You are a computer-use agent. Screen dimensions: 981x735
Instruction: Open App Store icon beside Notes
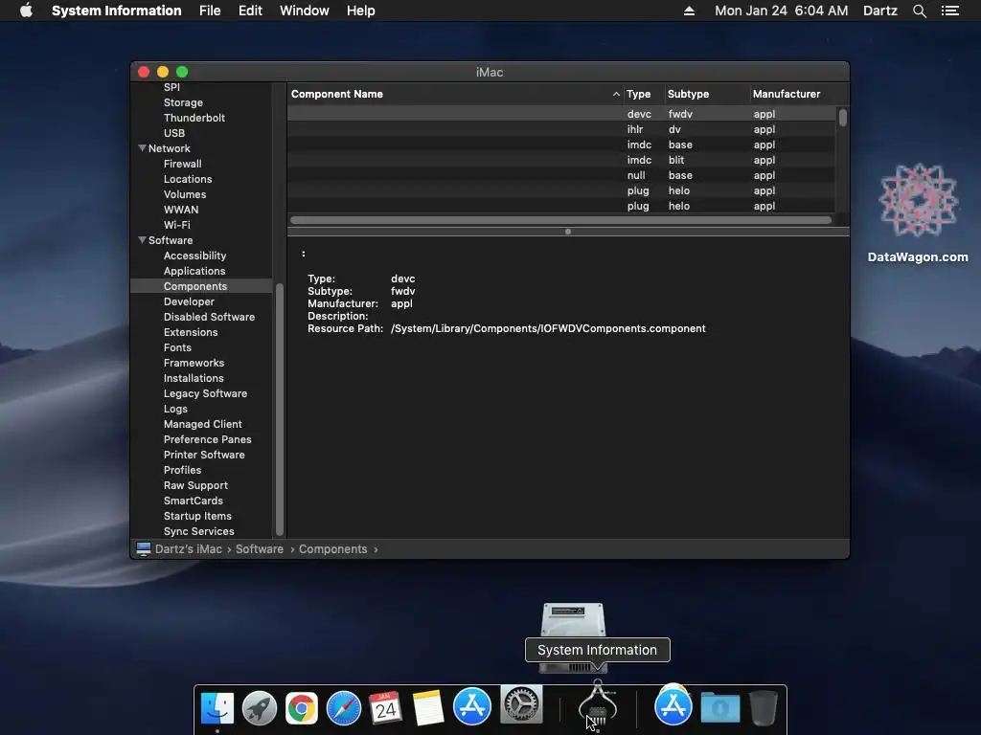[x=471, y=706]
